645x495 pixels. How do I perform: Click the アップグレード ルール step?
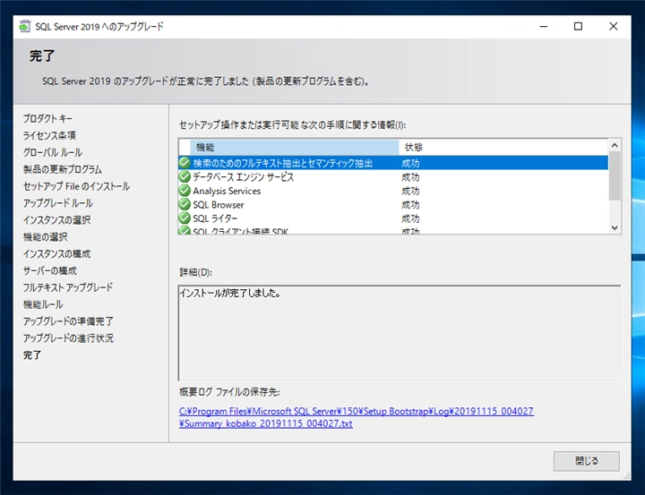tap(57, 202)
